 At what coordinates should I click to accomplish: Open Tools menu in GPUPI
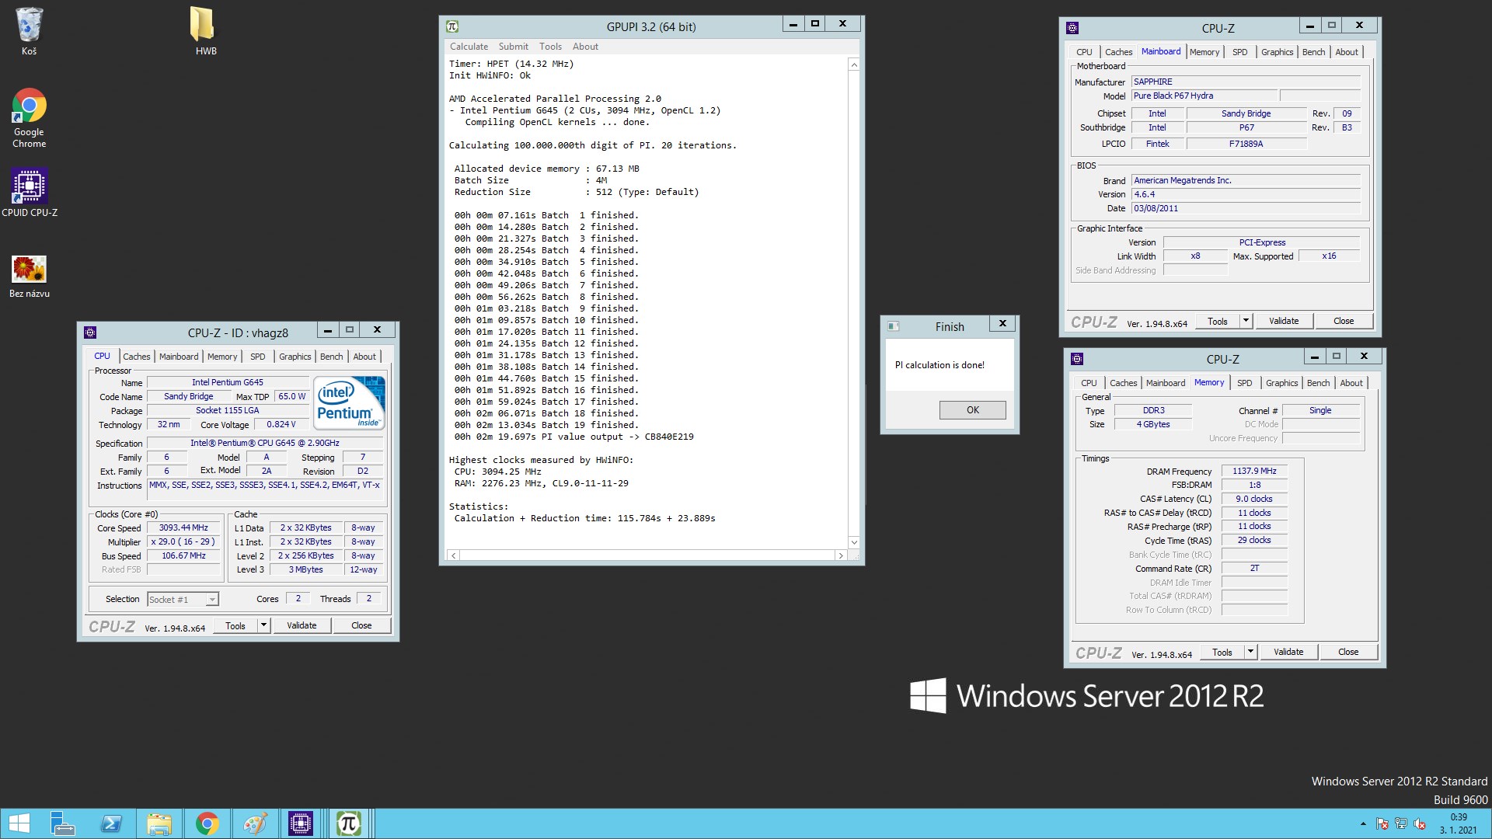[550, 47]
